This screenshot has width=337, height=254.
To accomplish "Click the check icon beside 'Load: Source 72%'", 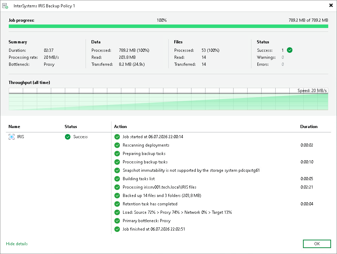I will 117,212.
